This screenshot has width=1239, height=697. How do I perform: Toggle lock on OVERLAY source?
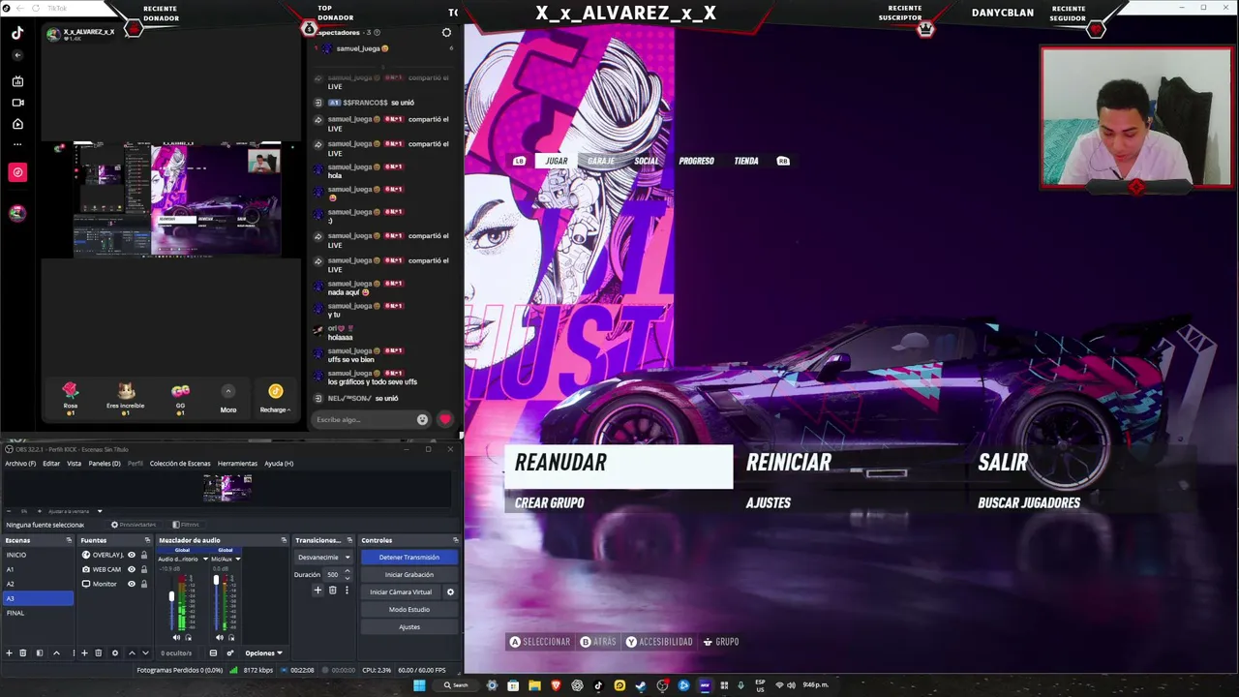144,555
